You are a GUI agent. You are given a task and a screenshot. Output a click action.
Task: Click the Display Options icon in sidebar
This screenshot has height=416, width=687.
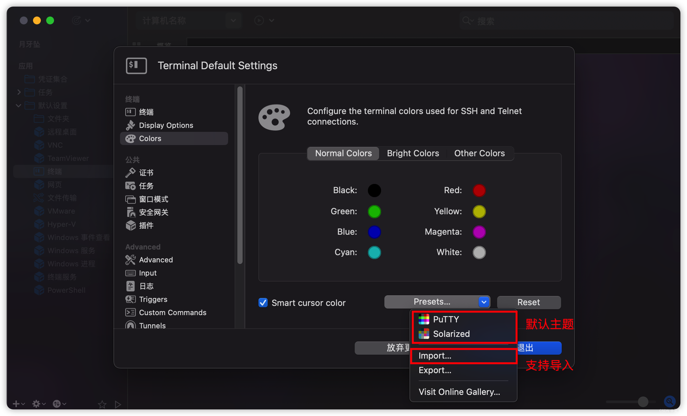[x=130, y=125]
